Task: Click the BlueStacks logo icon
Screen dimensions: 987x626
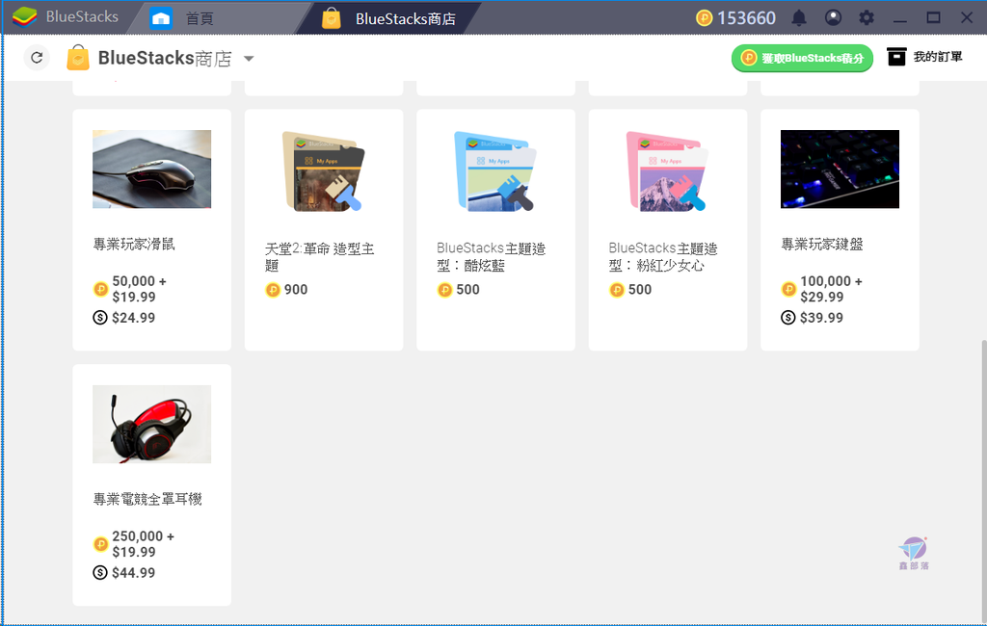Action: tap(24, 17)
